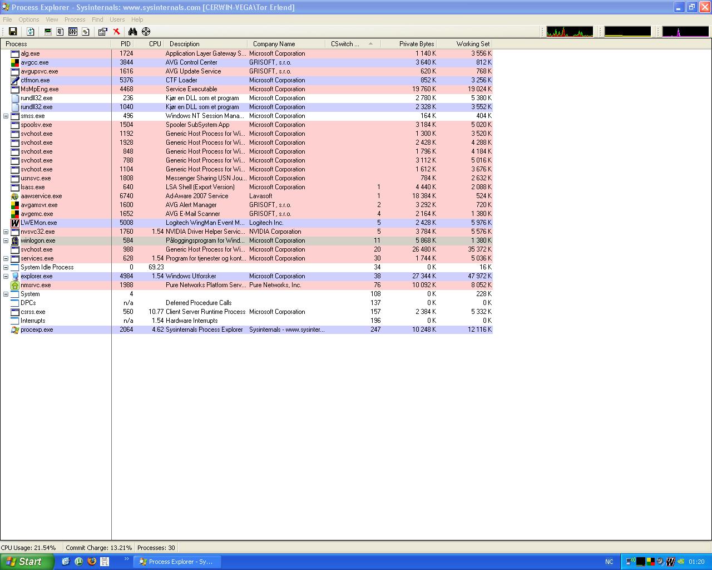712x570 pixels.
Task: Select the MsMpEng.exe process row
Action: point(246,89)
